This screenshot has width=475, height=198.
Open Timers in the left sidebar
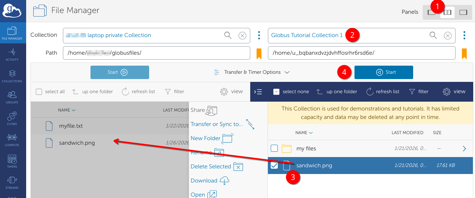coord(12,161)
